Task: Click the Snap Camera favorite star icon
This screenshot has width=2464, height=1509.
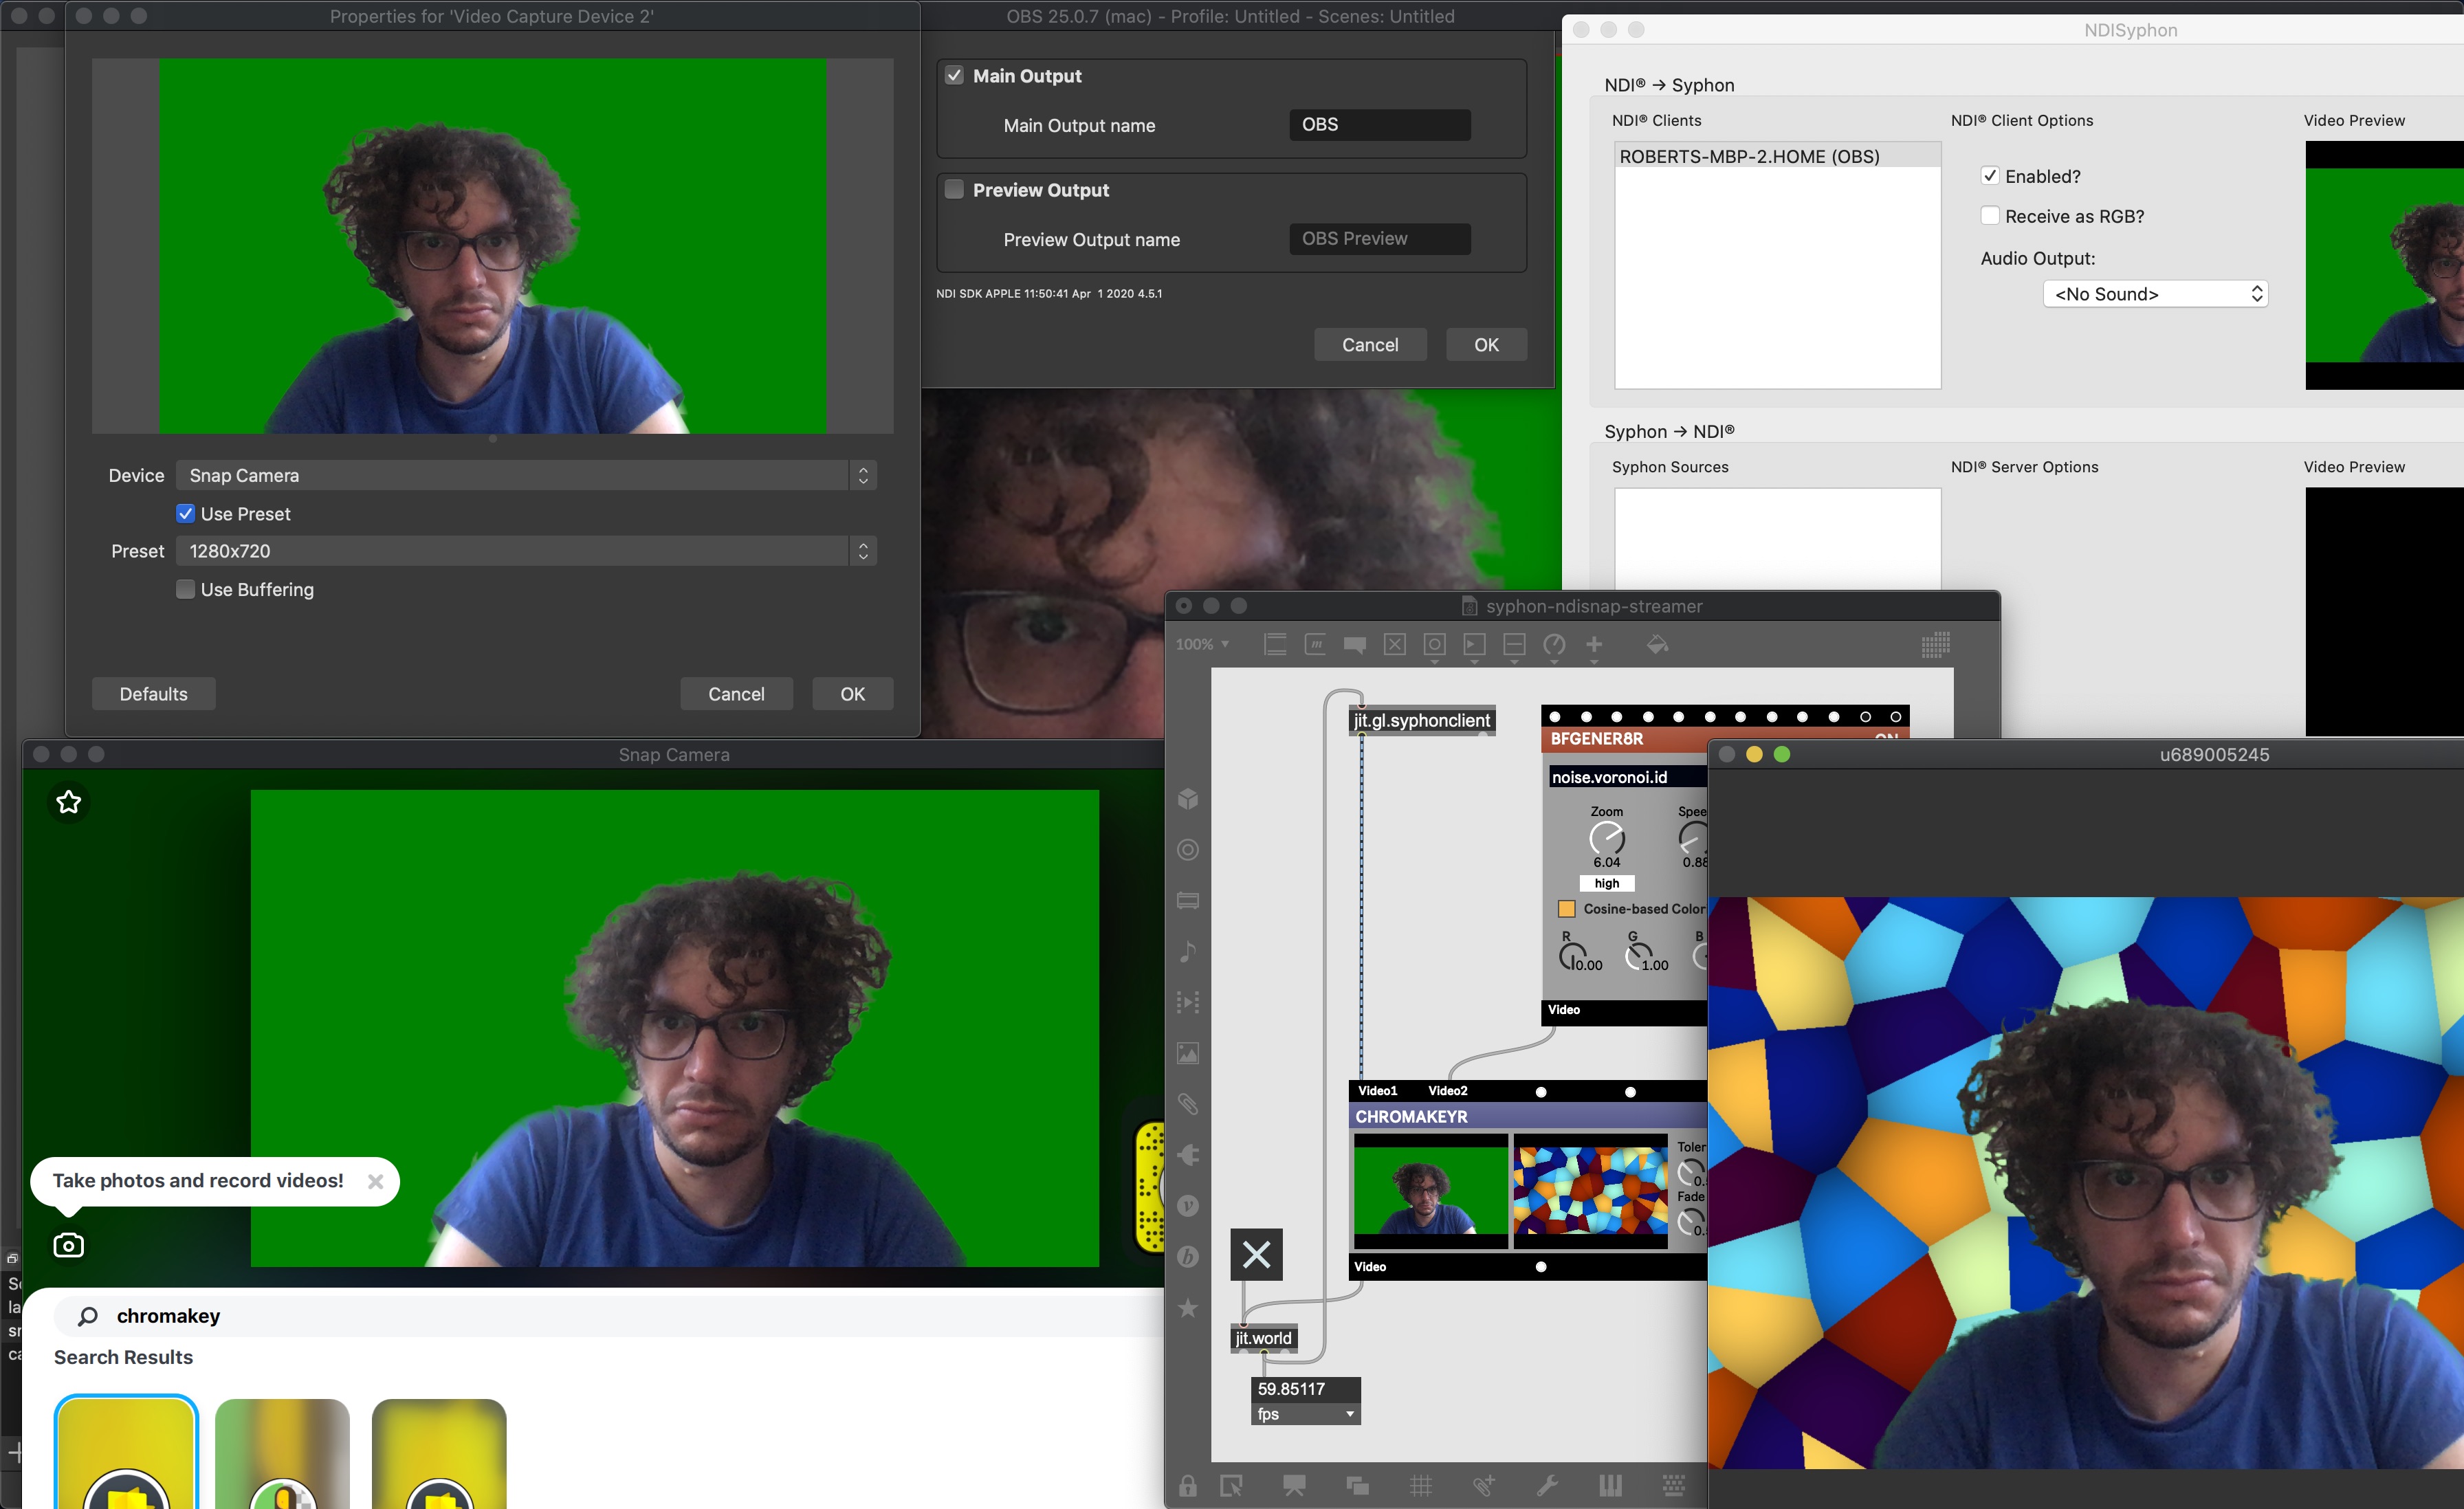Action: [x=69, y=802]
